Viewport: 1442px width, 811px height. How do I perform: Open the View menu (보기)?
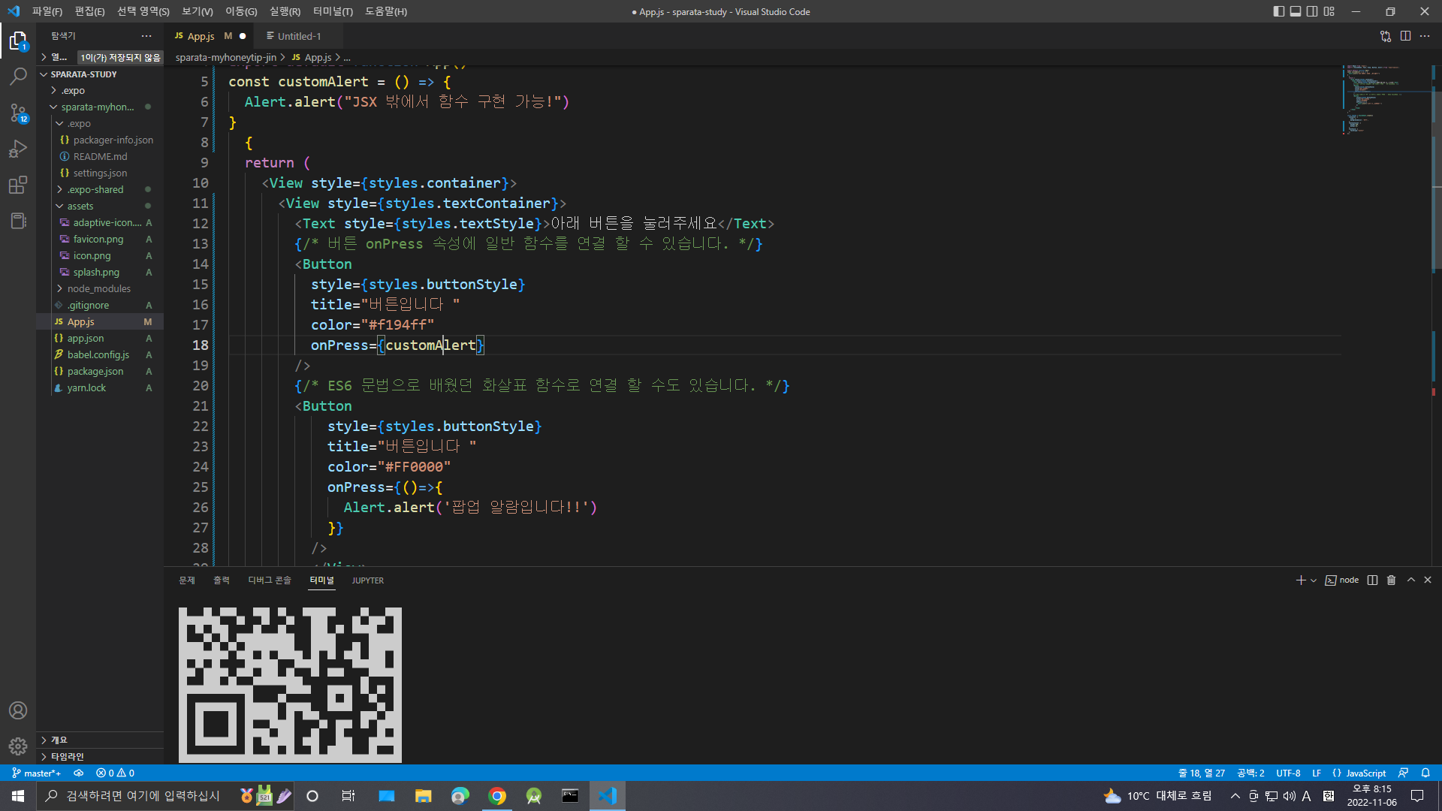(198, 11)
